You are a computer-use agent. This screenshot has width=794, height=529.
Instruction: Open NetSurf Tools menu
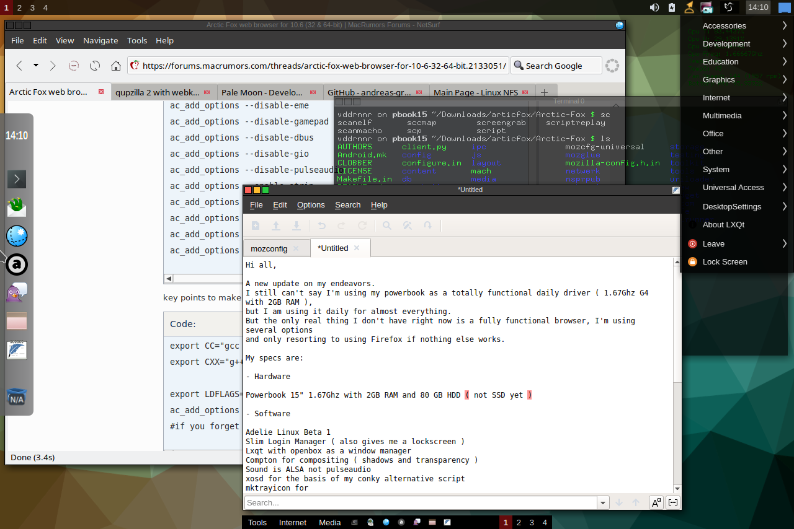coord(137,40)
